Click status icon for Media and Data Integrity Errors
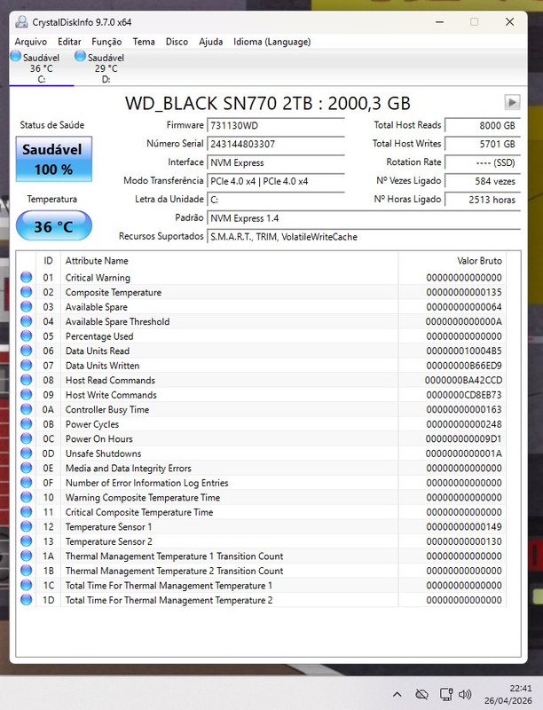Image resolution: width=543 pixels, height=710 pixels. point(27,468)
